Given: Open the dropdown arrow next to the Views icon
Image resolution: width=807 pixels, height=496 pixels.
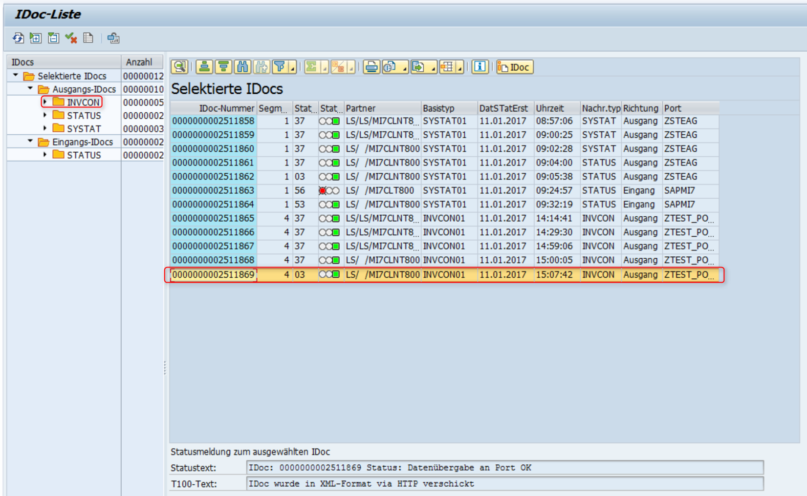Looking at the screenshot, I should pyautogui.click(x=404, y=67).
